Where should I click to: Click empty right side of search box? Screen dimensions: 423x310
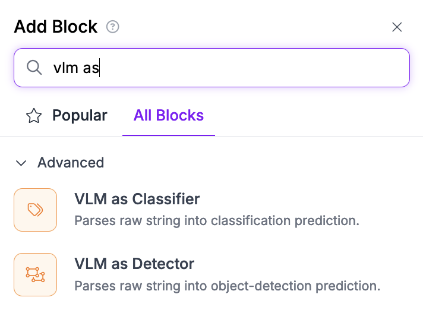(x=333, y=68)
